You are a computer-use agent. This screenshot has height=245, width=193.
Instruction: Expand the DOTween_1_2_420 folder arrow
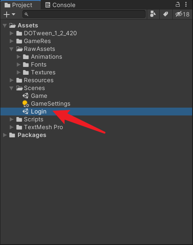[x=11, y=33]
